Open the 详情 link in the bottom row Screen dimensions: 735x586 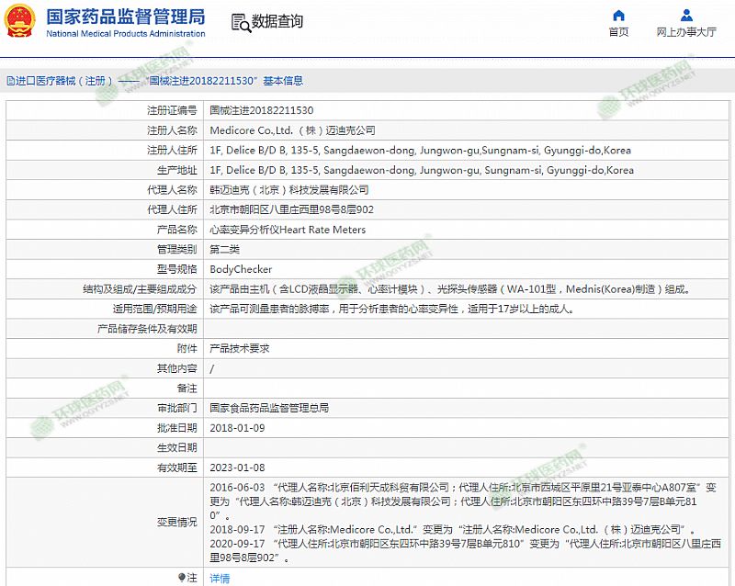coord(220,578)
